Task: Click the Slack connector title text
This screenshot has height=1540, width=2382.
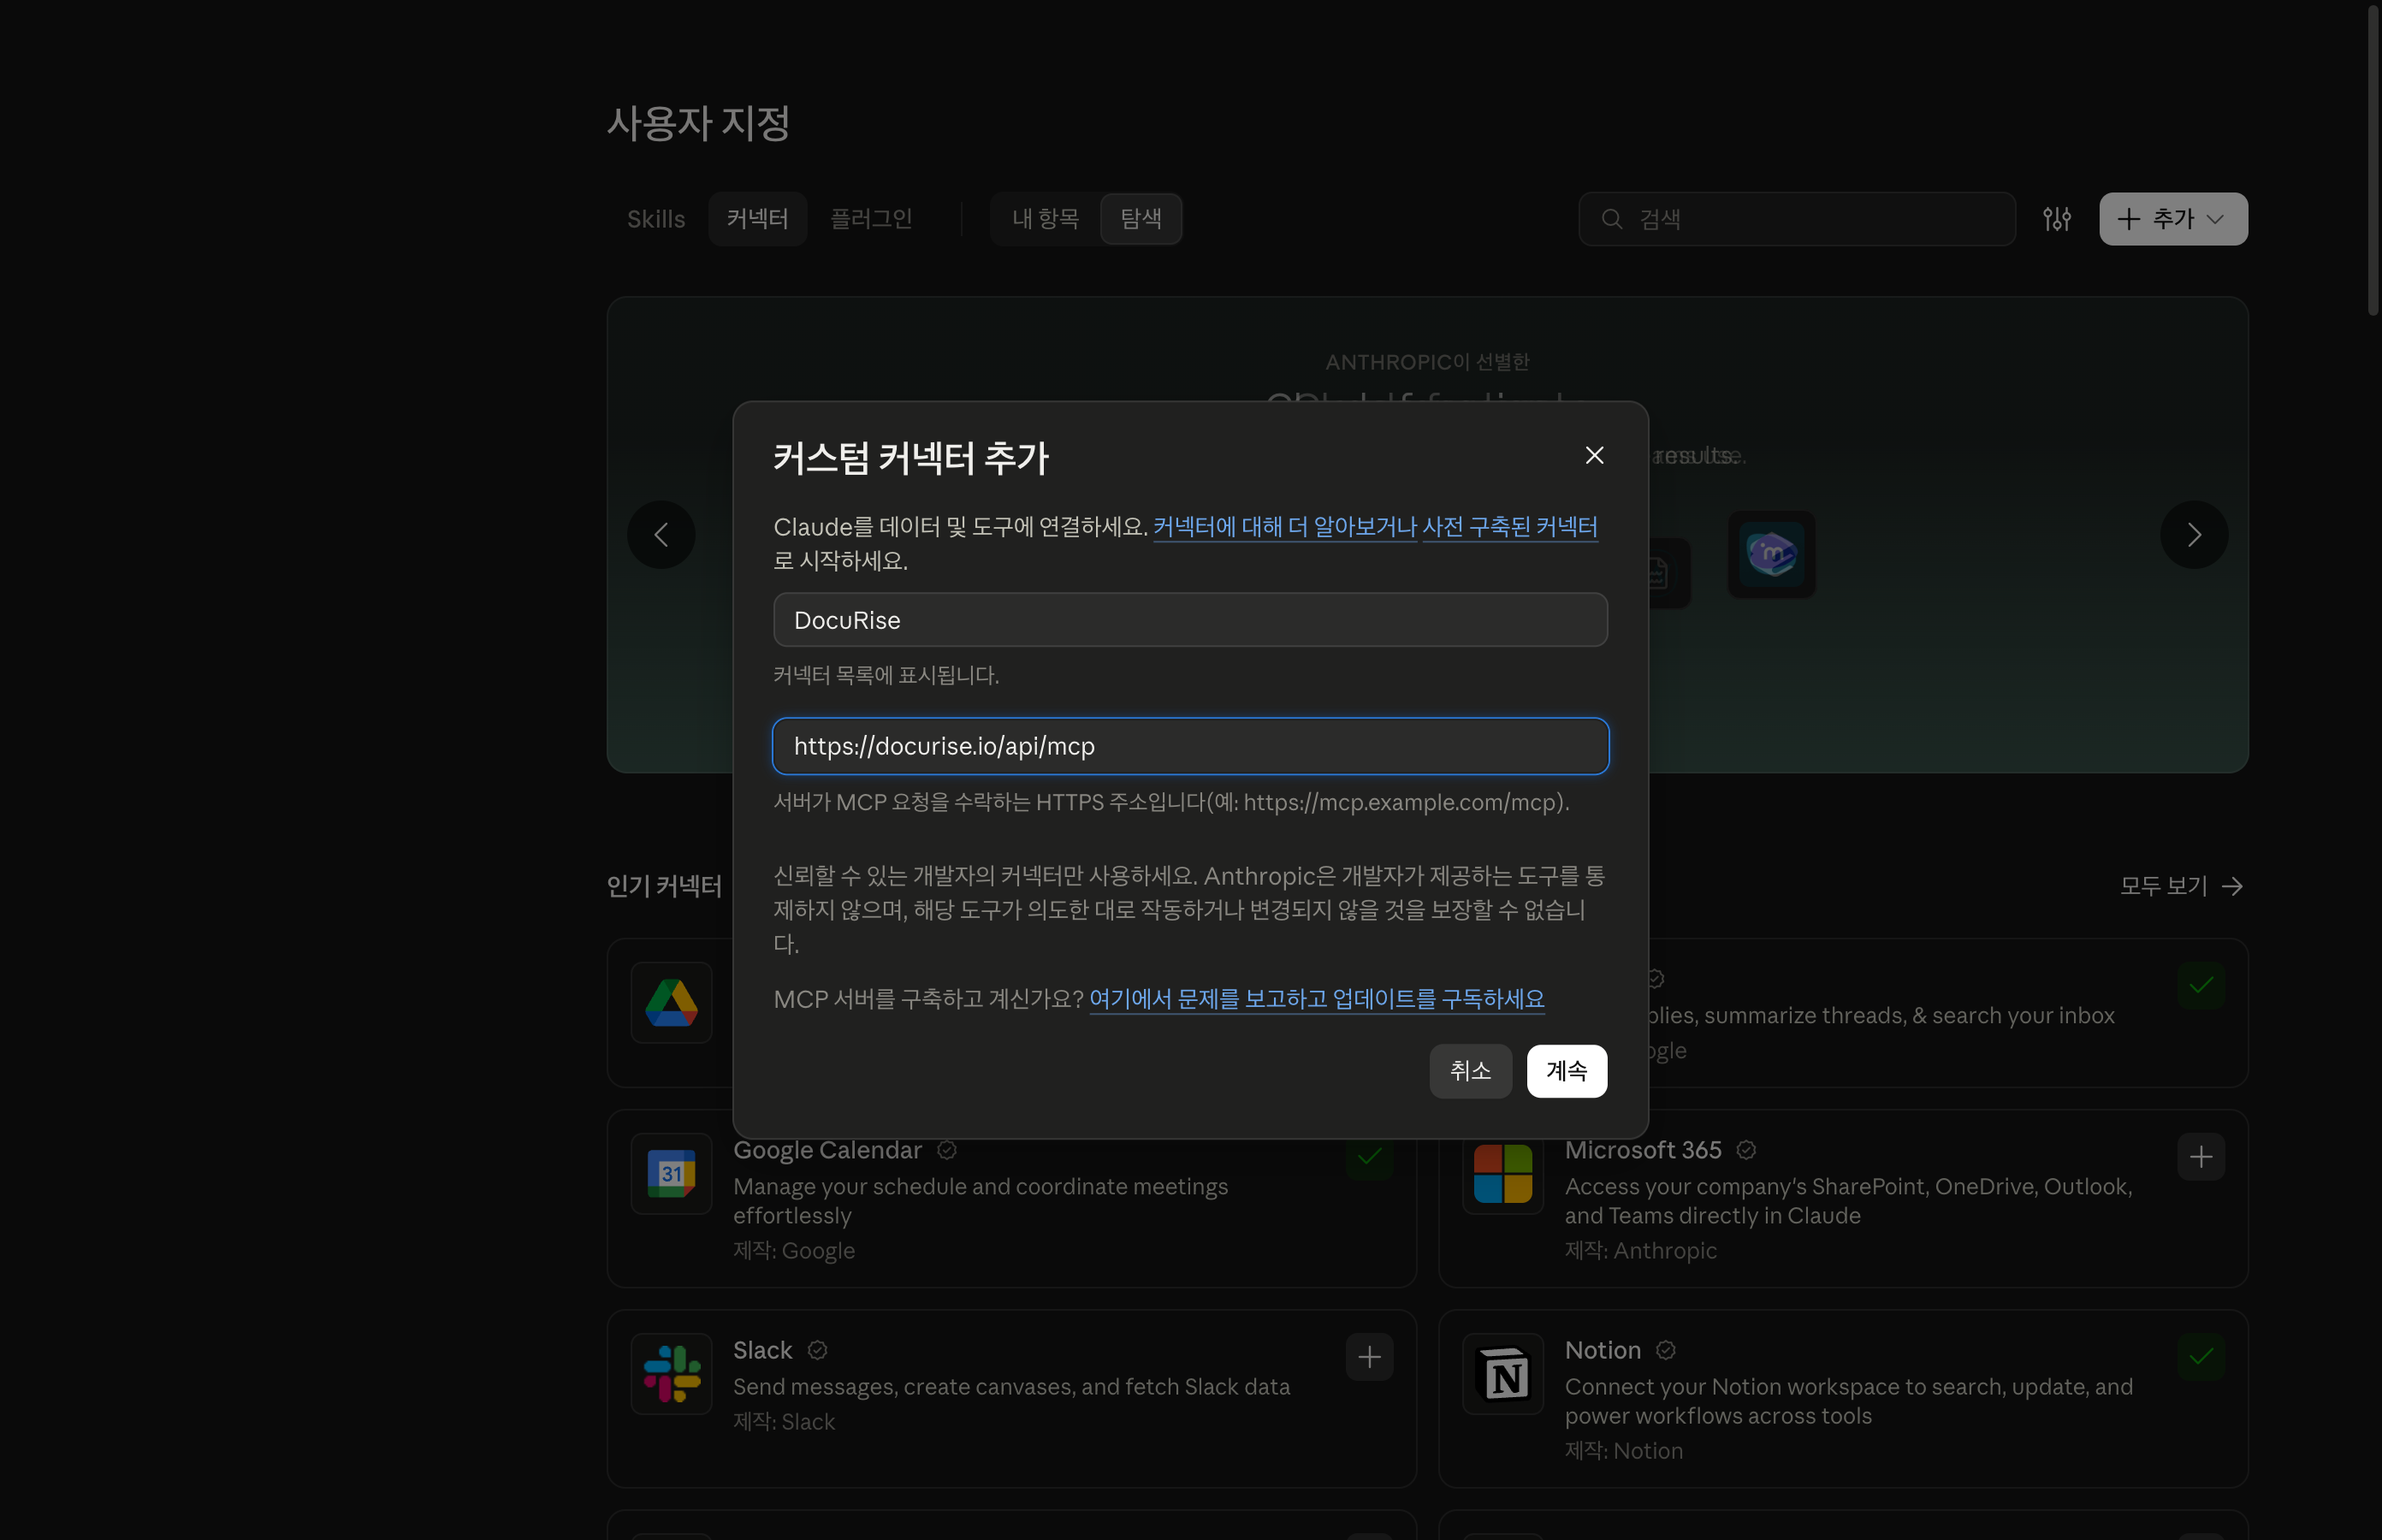Action: point(762,1350)
